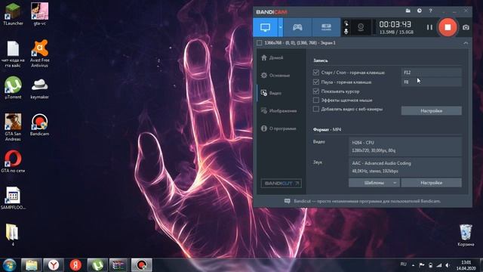
Task: Switch to game recording mode
Action: [x=297, y=27]
